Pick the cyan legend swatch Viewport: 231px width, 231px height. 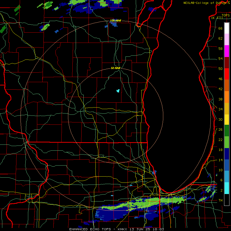227,188
